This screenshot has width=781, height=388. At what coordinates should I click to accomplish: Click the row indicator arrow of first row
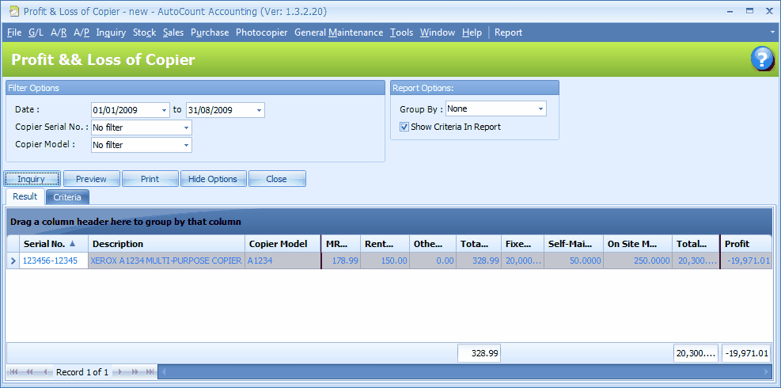13,261
